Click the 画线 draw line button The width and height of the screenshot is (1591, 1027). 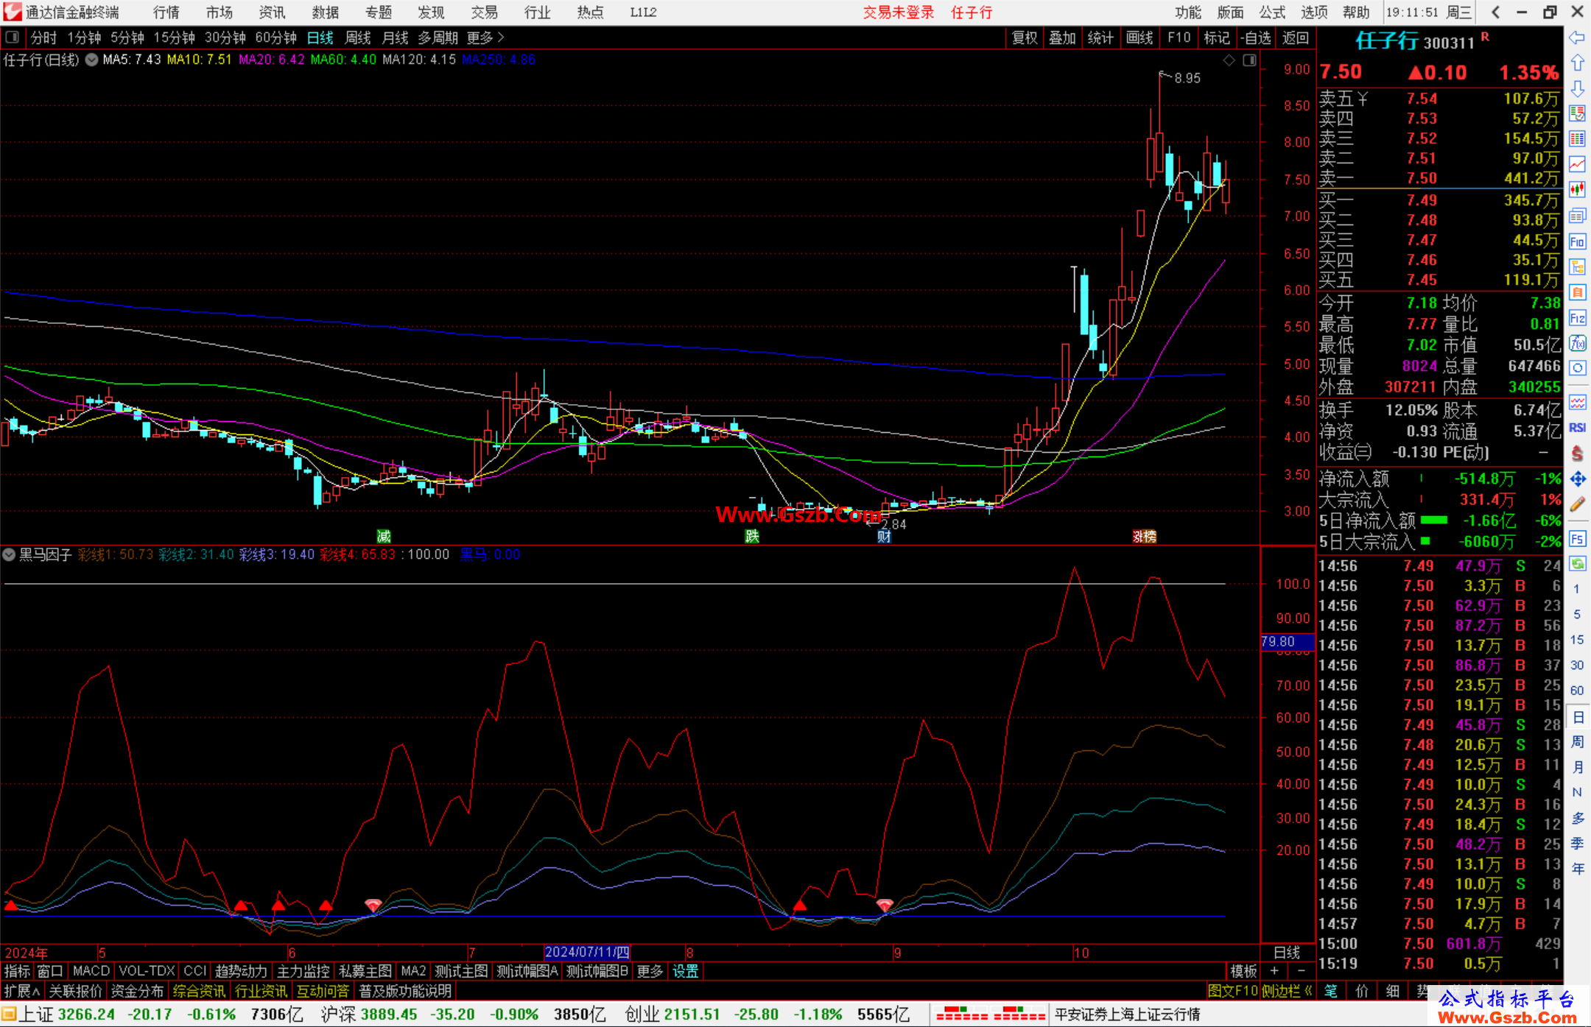pos(1139,38)
